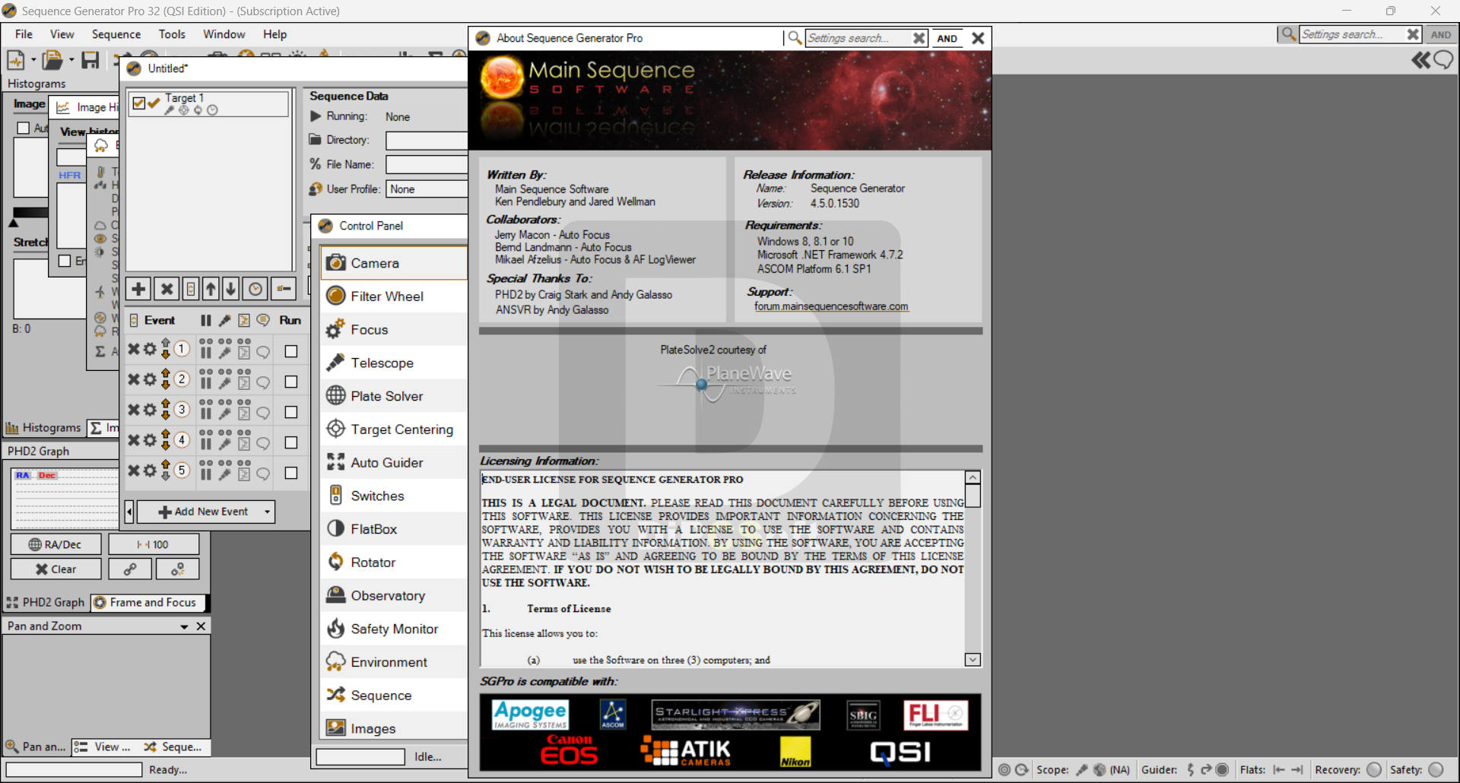The image size is (1460, 783).
Task: Click the Recovery status indicator
Action: (1374, 769)
